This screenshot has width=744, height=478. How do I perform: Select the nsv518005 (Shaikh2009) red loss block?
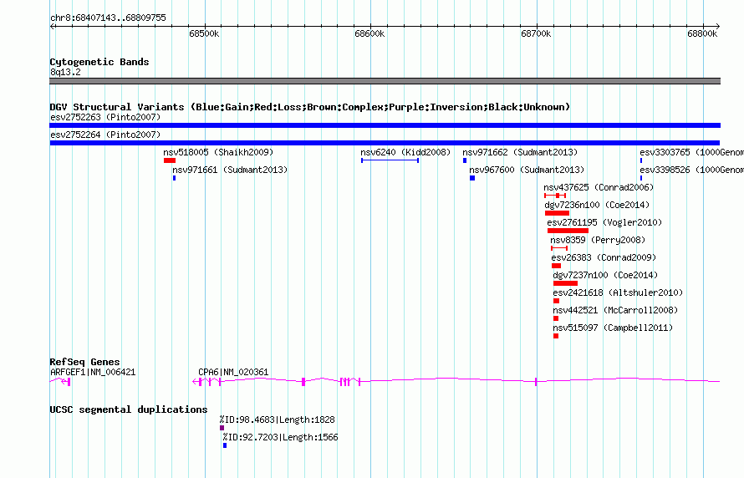coord(170,160)
